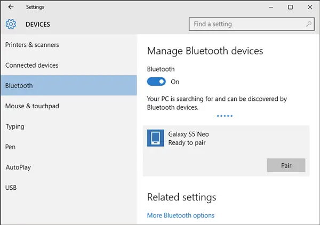The width and height of the screenshot is (320, 225).
Task: Select AutoPlay in the sidebar
Action: coord(18,167)
